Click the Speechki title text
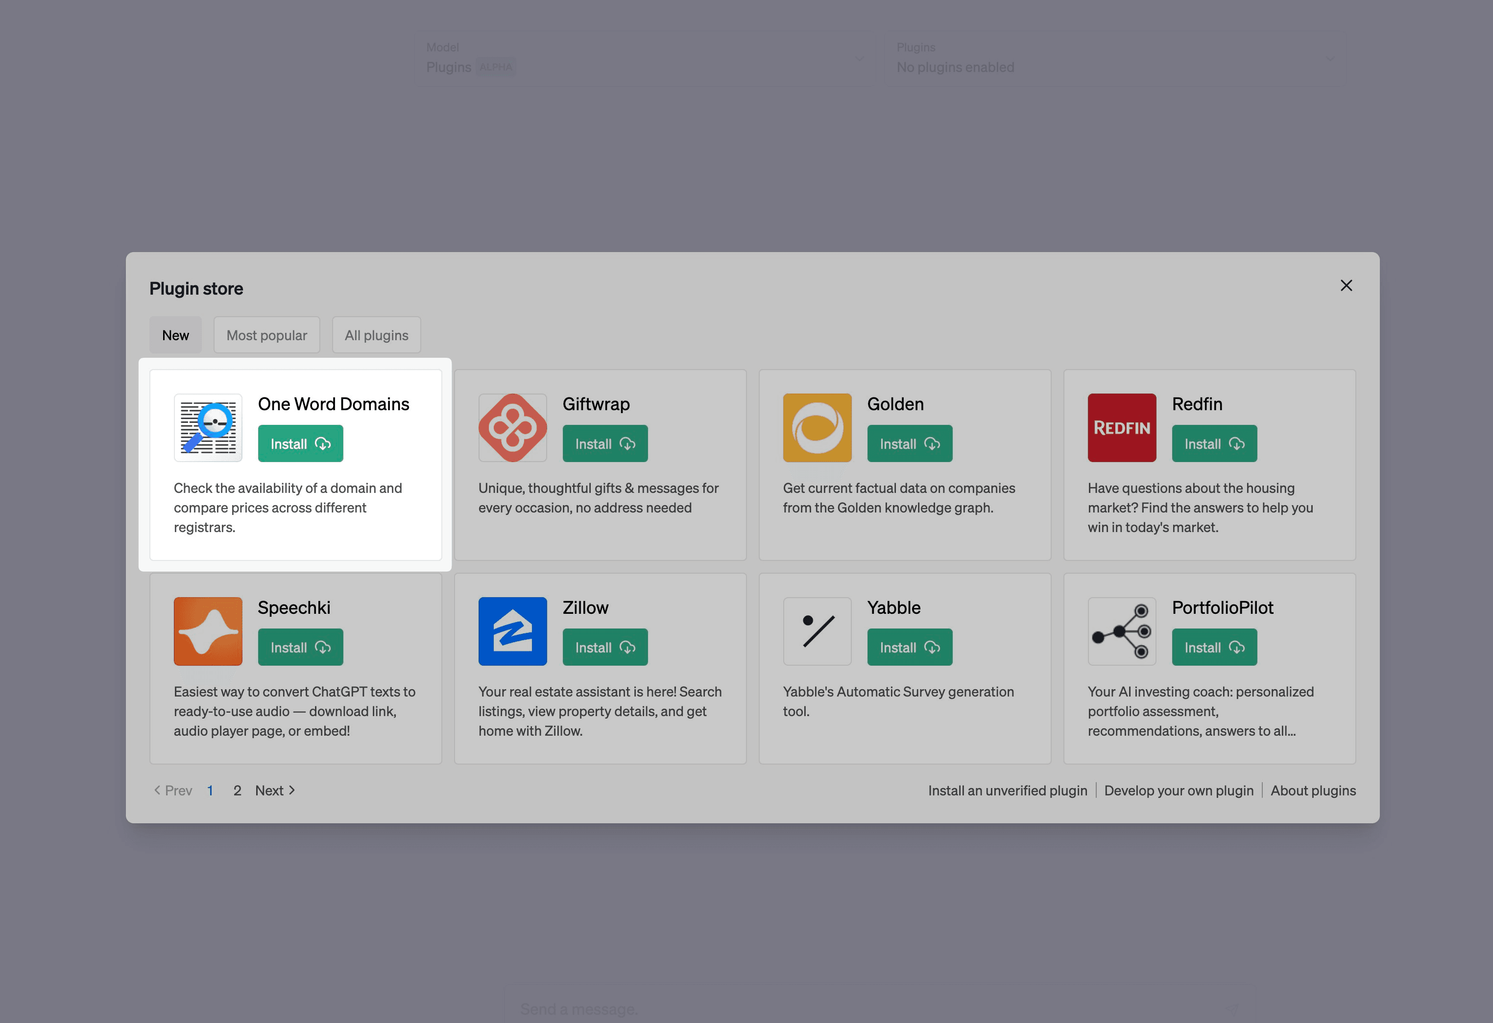Screen dimensions: 1493x1023 [294, 608]
